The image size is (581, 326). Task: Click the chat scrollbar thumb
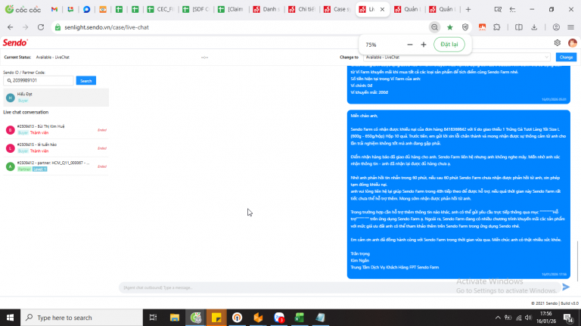pyautogui.click(x=577, y=259)
